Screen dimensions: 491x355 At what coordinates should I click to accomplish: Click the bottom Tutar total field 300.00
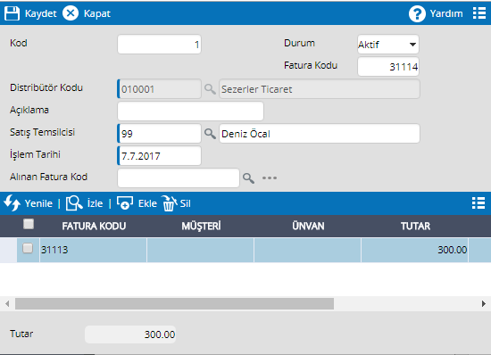tap(130, 334)
